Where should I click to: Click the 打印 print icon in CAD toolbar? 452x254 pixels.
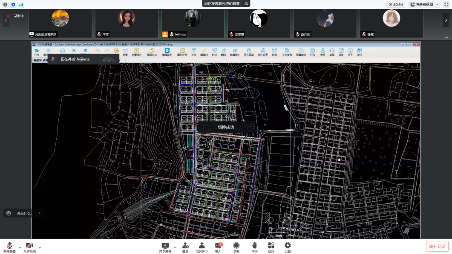click(312, 52)
